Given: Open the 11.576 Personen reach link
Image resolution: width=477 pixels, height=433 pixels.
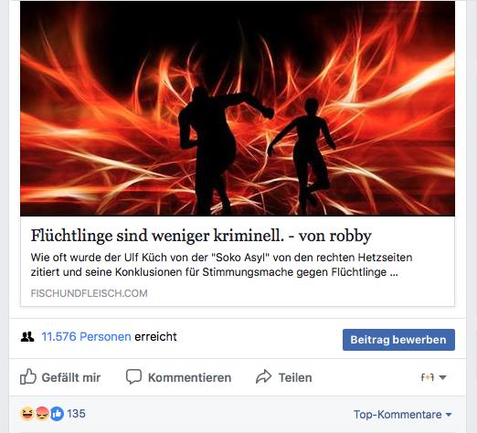Looking at the screenshot, I should coord(86,336).
